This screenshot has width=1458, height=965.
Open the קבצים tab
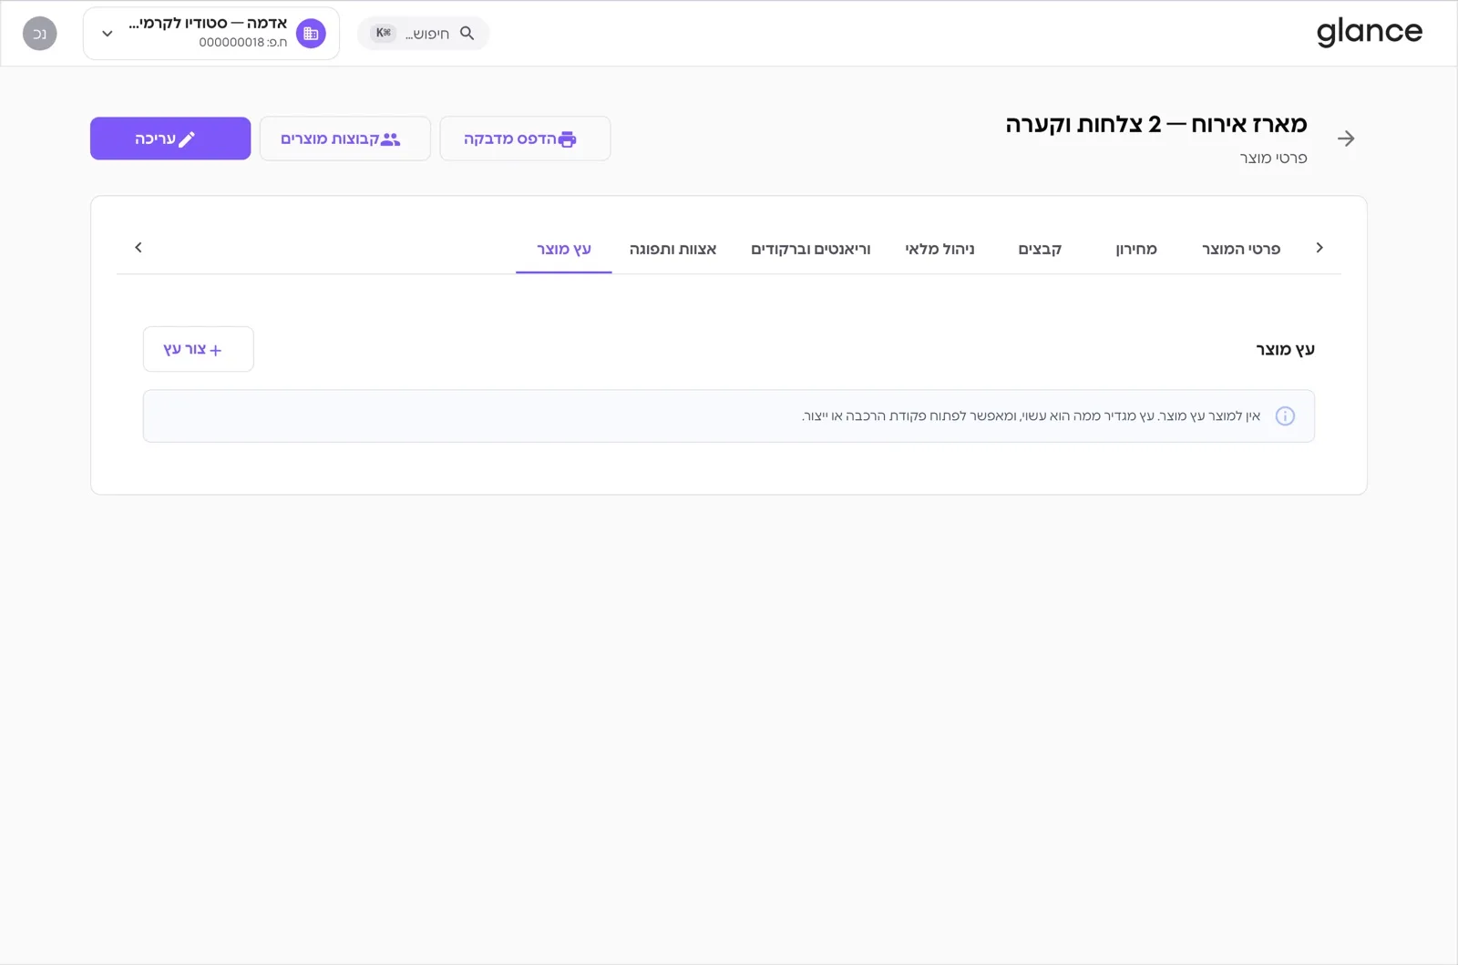1040,249
